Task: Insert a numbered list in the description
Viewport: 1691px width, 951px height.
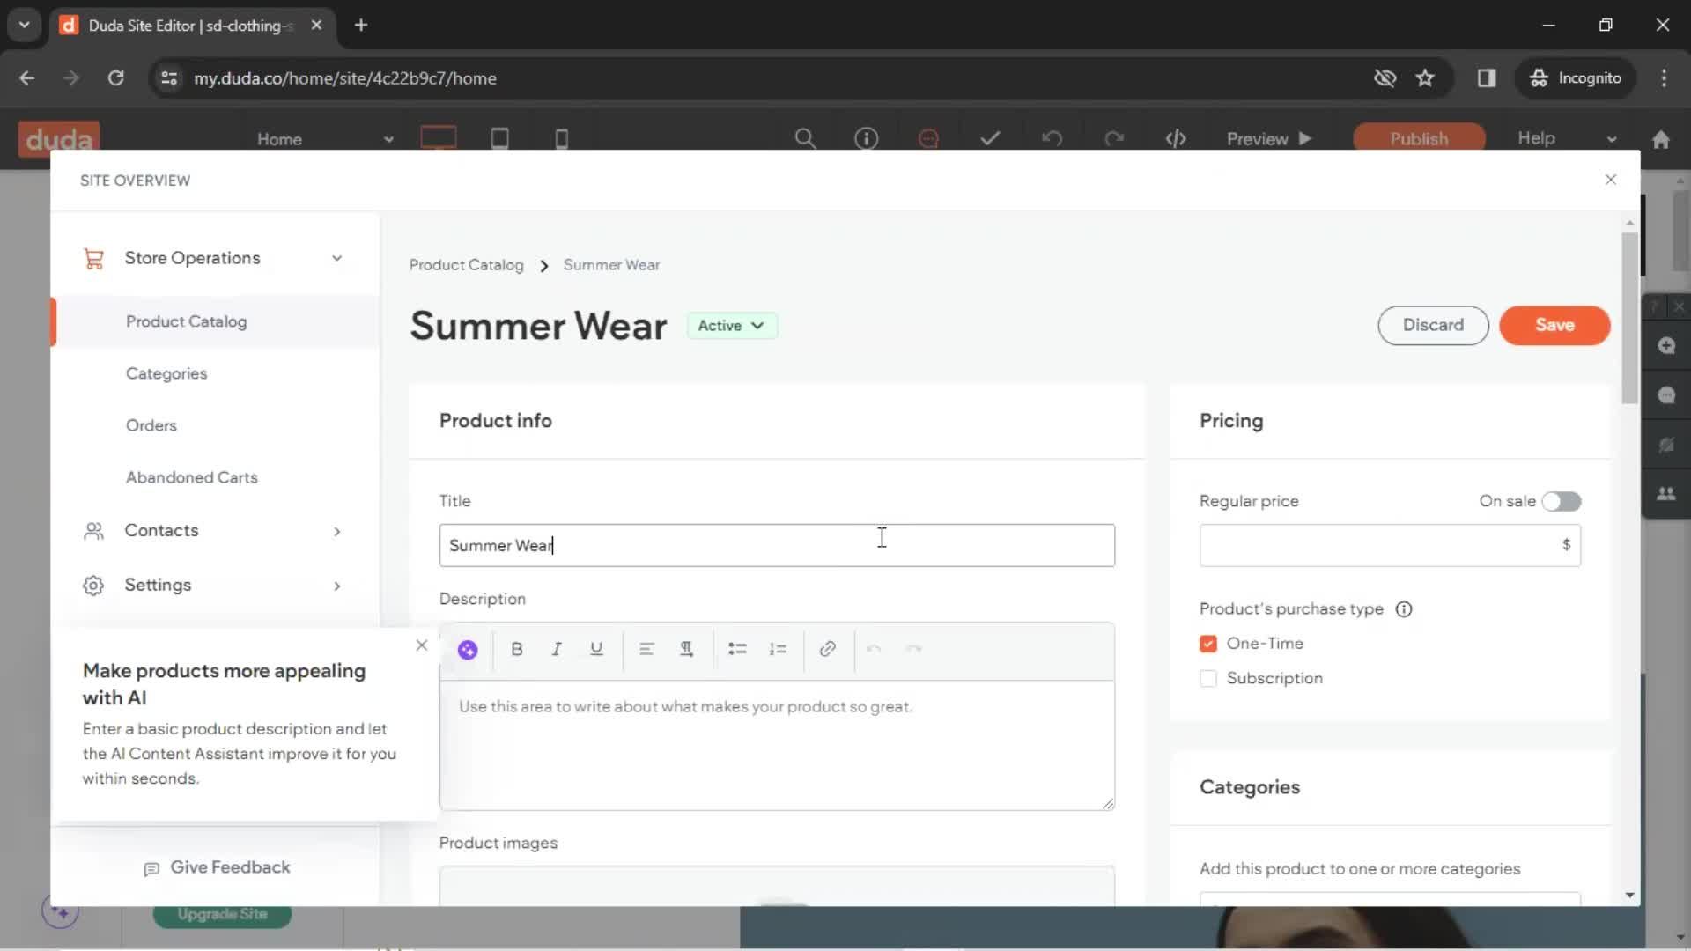Action: [x=778, y=649]
